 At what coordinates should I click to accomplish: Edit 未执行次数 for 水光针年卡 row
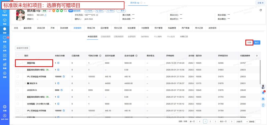click(62, 90)
